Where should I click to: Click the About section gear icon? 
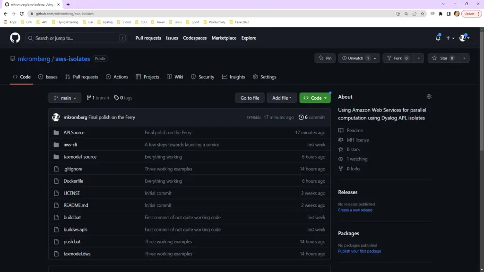click(x=429, y=97)
